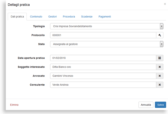This screenshot has height=114, width=168.
Task: Open the calendar picker for Data apertura pratica
Action: (160, 58)
